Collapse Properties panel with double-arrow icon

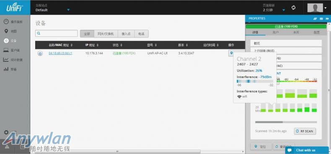pos(327,18)
